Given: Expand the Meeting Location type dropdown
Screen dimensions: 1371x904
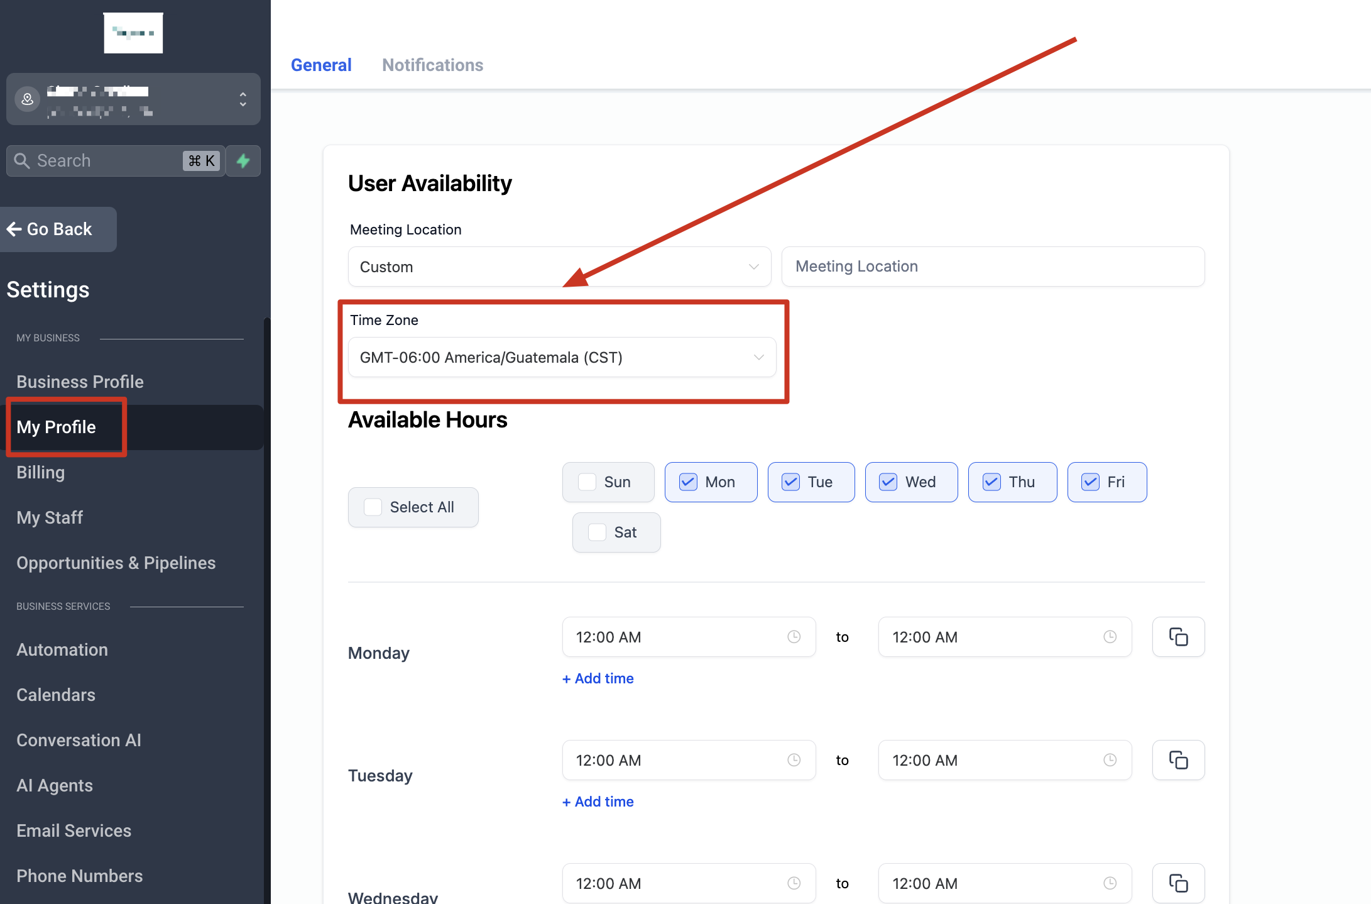Looking at the screenshot, I should tap(559, 267).
